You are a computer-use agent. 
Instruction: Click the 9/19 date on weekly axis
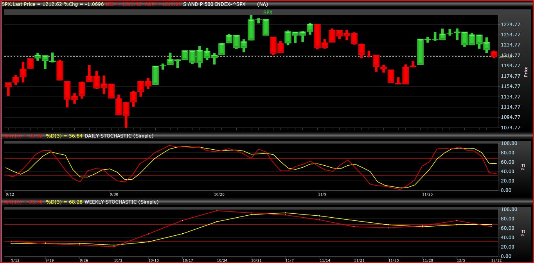tap(50, 260)
